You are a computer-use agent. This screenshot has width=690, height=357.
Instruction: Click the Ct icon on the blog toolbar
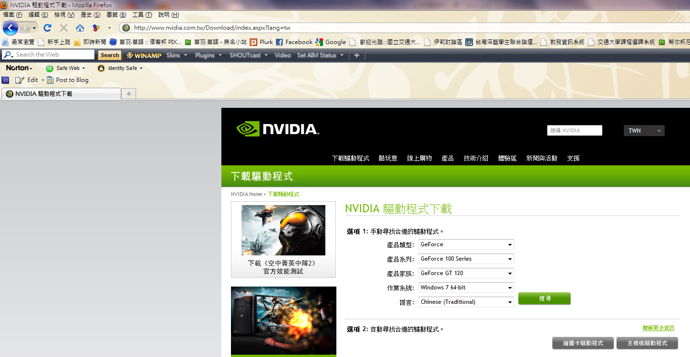click(x=6, y=80)
